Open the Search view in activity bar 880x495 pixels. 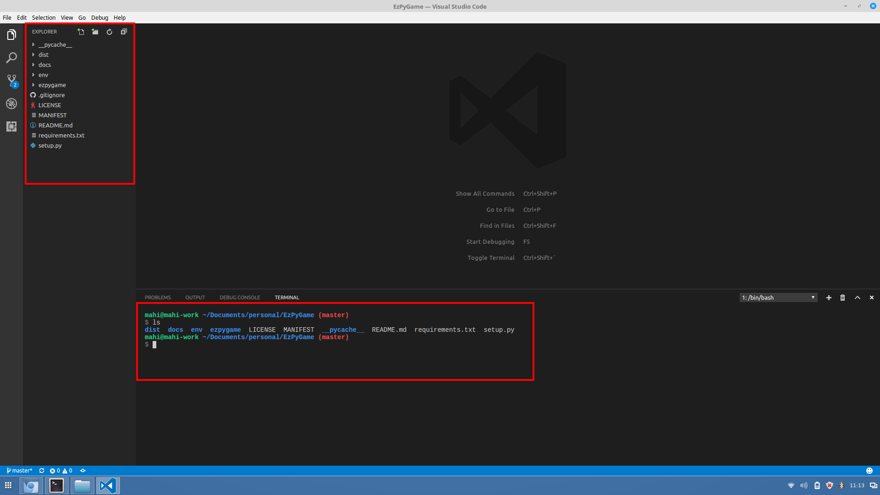tap(11, 58)
